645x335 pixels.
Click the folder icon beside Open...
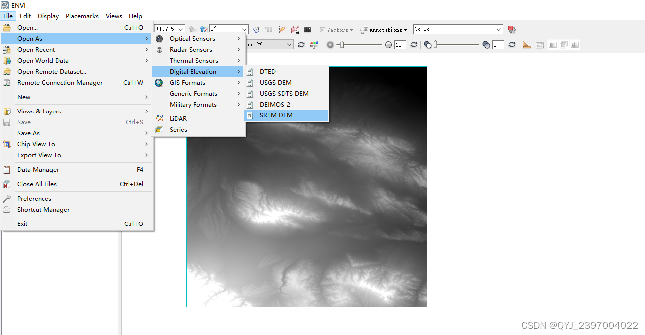(7, 28)
